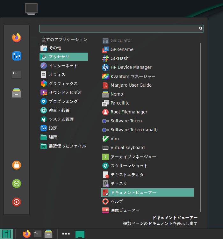Image resolution: width=223 pixels, height=239 pixels.
Task: Click the application list scrollbar
Action: pyautogui.click(x=200, y=127)
